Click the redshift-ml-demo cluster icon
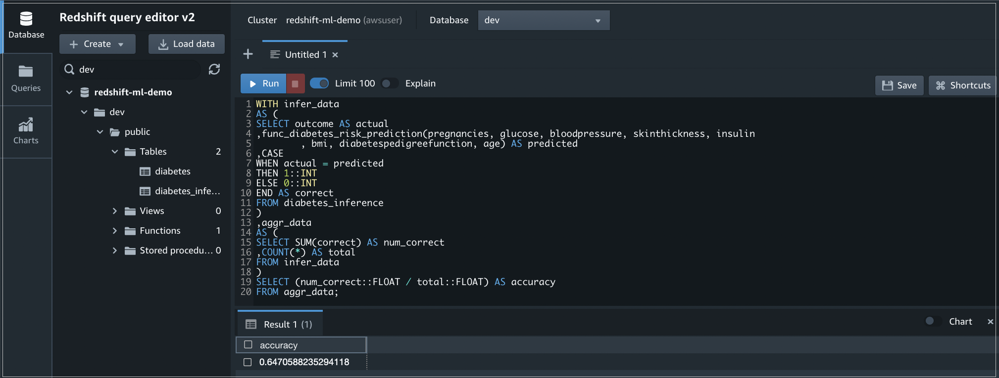Image resolution: width=999 pixels, height=378 pixels. click(85, 92)
